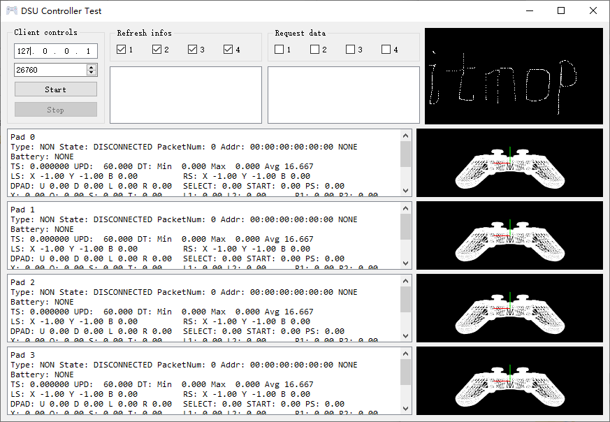Viewport: 610px width, 422px height.
Task: Click the Pad 1 controller 3D preview
Action: (509, 235)
